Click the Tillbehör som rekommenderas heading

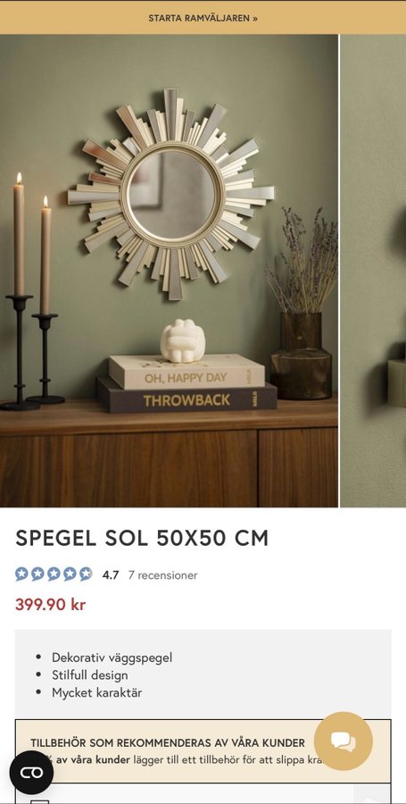coord(168,742)
